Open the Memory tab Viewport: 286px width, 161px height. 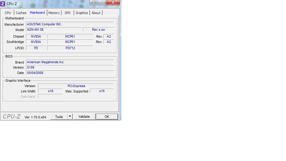54,13
